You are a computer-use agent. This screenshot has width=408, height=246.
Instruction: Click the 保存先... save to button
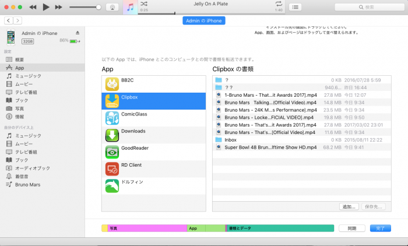click(374, 207)
